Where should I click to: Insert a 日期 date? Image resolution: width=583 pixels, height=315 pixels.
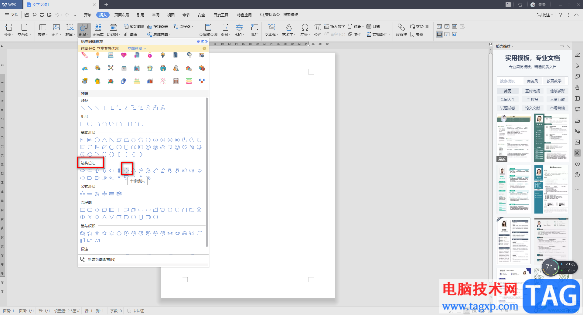(x=373, y=27)
